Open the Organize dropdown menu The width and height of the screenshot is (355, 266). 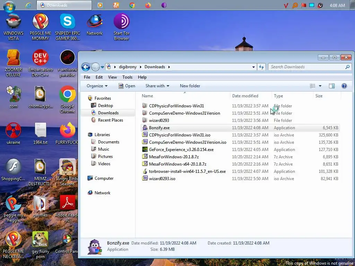(x=97, y=86)
